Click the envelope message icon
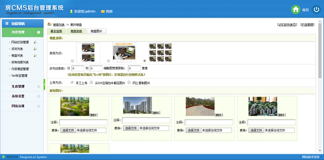This screenshot has height=160, width=324. 103,11
